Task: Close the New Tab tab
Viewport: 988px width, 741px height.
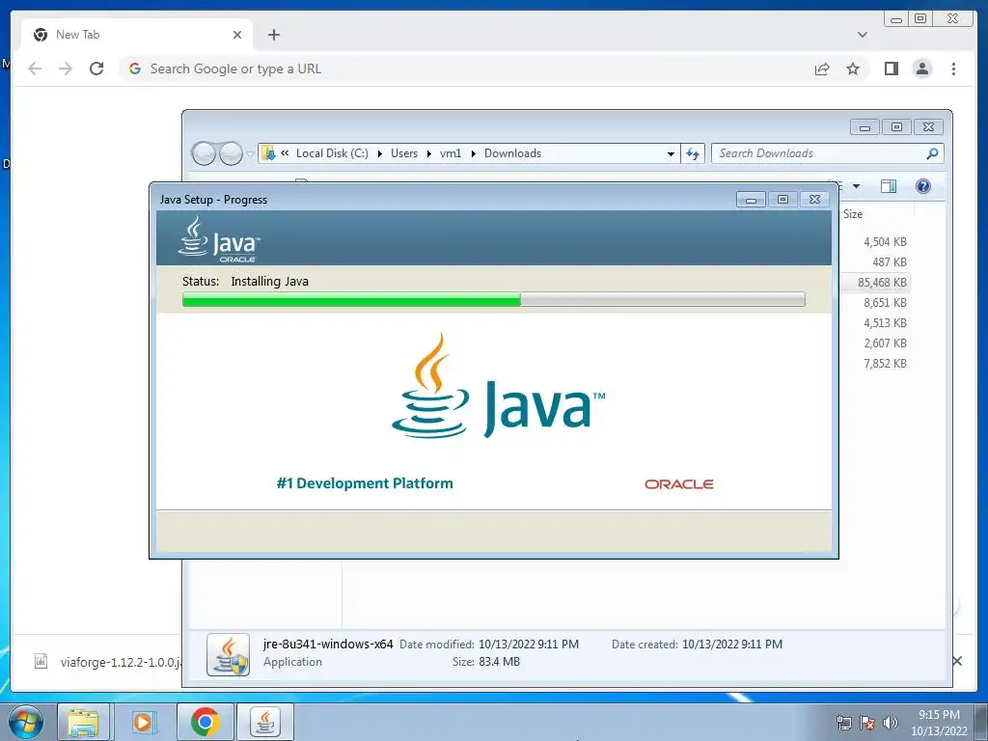Action: (237, 35)
